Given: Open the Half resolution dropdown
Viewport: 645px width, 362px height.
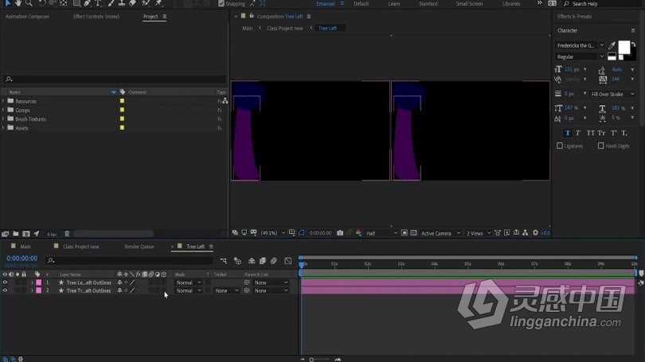Looking at the screenshot, I should (381, 233).
